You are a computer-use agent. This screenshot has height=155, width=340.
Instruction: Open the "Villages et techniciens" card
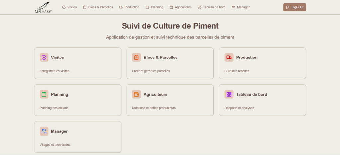(x=77, y=137)
